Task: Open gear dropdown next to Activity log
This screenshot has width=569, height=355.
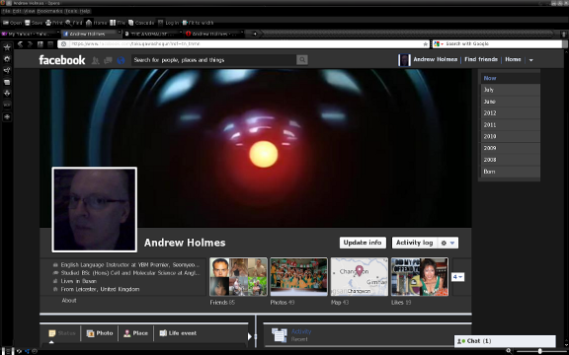Action: 447,243
